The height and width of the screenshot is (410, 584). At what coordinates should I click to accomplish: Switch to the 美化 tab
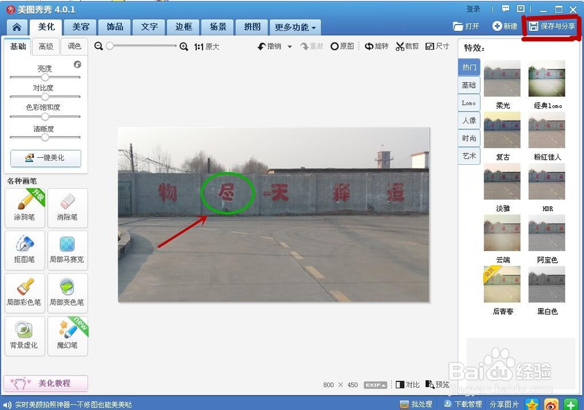pyautogui.click(x=47, y=27)
